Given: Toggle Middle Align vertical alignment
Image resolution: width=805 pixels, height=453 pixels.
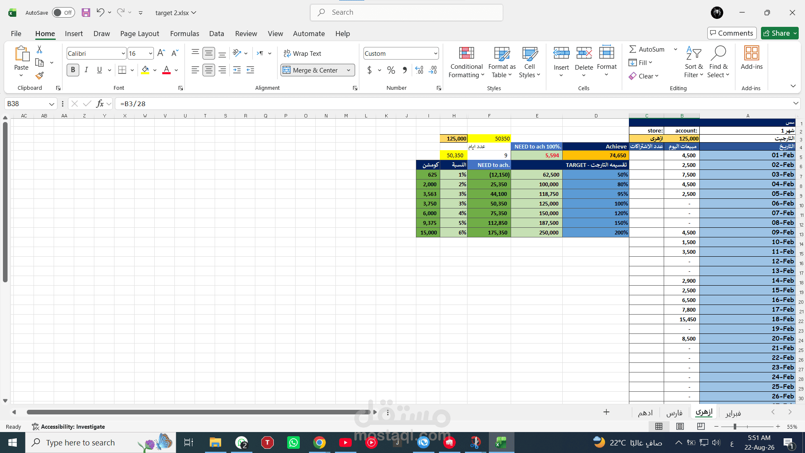Looking at the screenshot, I should point(209,53).
